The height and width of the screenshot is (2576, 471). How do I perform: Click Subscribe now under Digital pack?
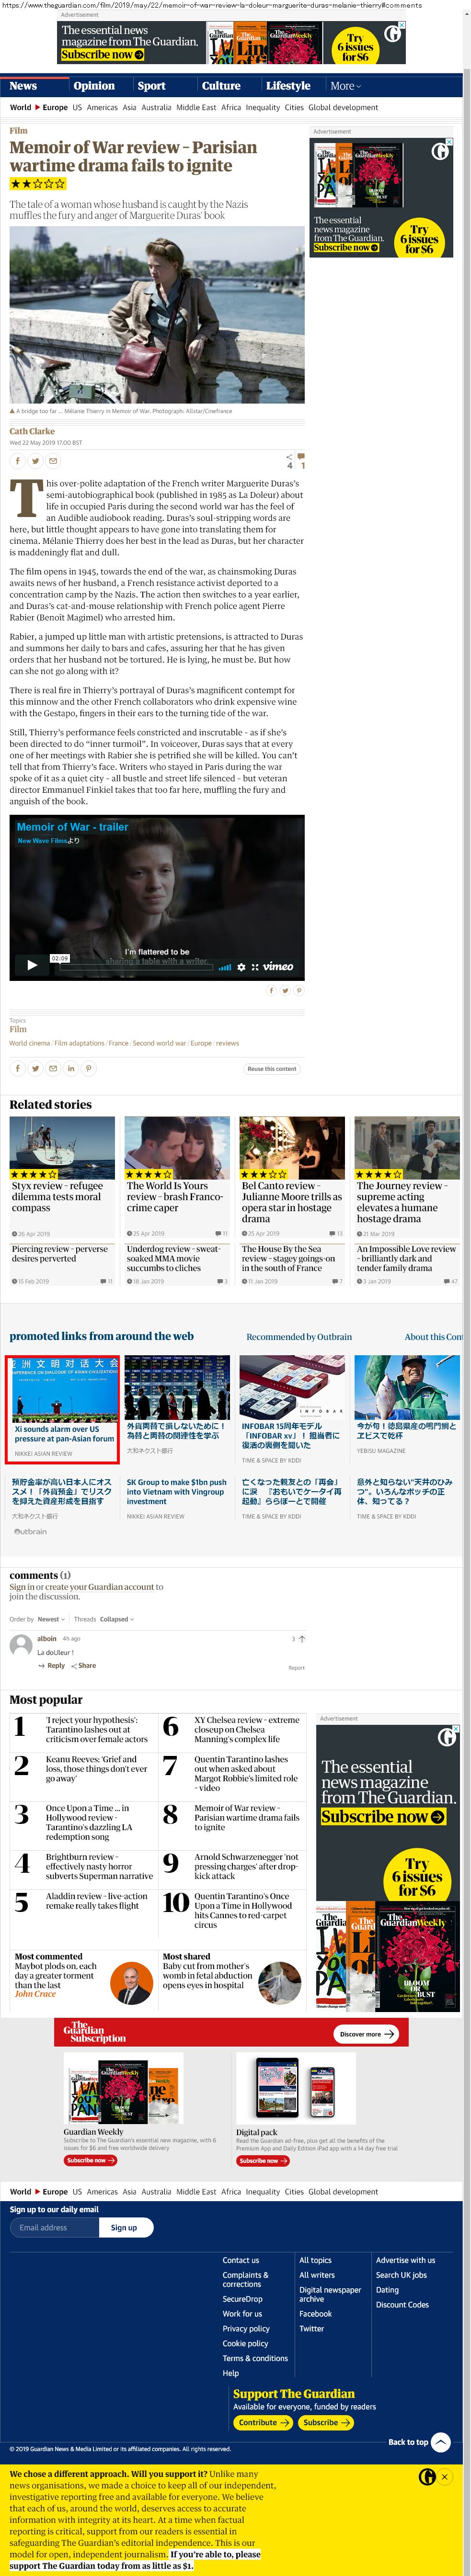[x=263, y=2160]
